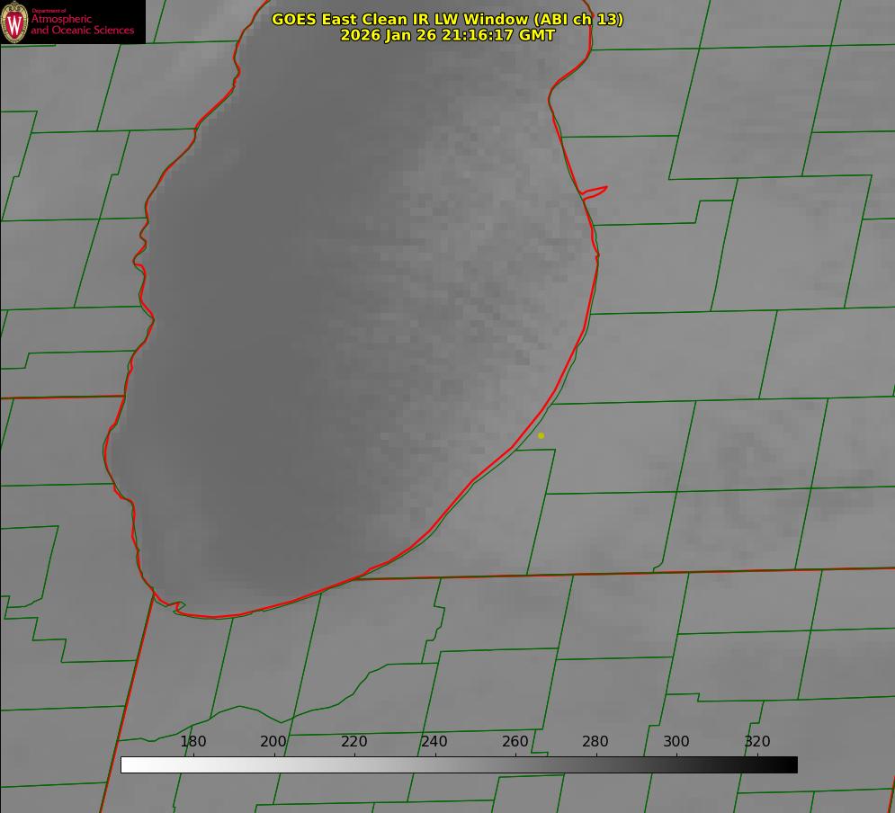
Task: Click the 300 label on the colorbar
Action: tap(676, 741)
